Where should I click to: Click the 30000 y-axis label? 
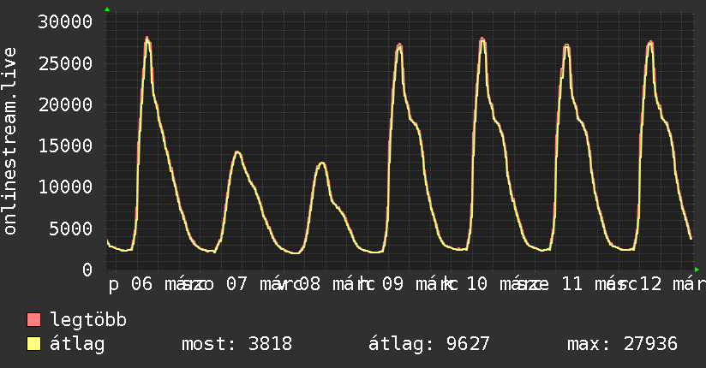tap(65, 21)
